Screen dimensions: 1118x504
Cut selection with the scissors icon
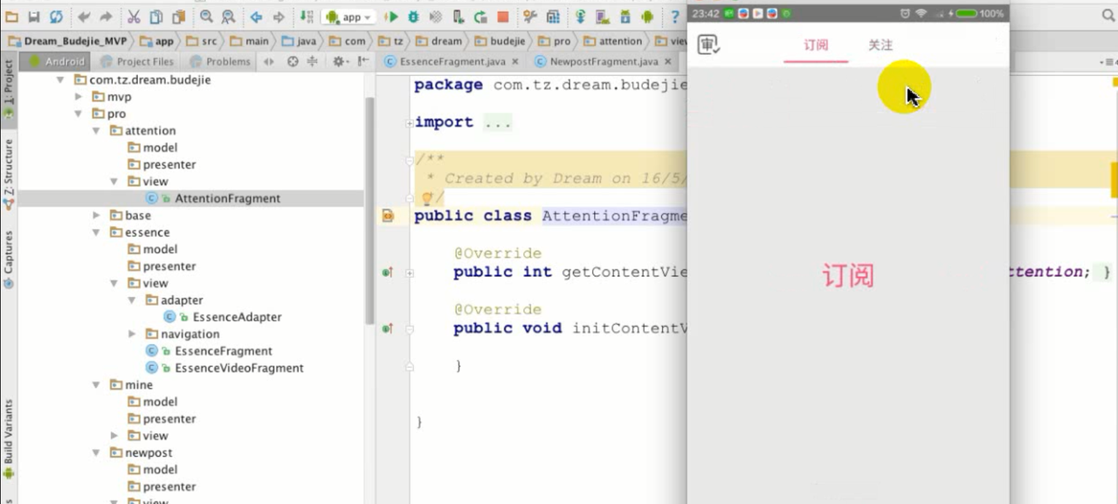pos(134,17)
